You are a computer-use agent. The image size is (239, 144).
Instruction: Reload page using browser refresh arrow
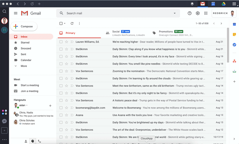[32, 4]
